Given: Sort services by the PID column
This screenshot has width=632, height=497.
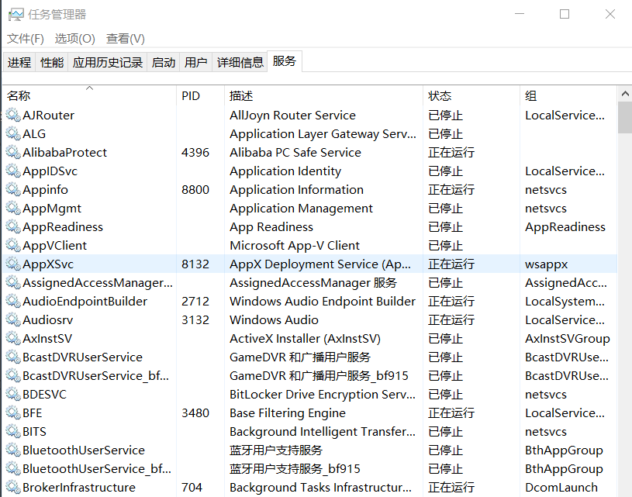Looking at the screenshot, I should pos(188,95).
